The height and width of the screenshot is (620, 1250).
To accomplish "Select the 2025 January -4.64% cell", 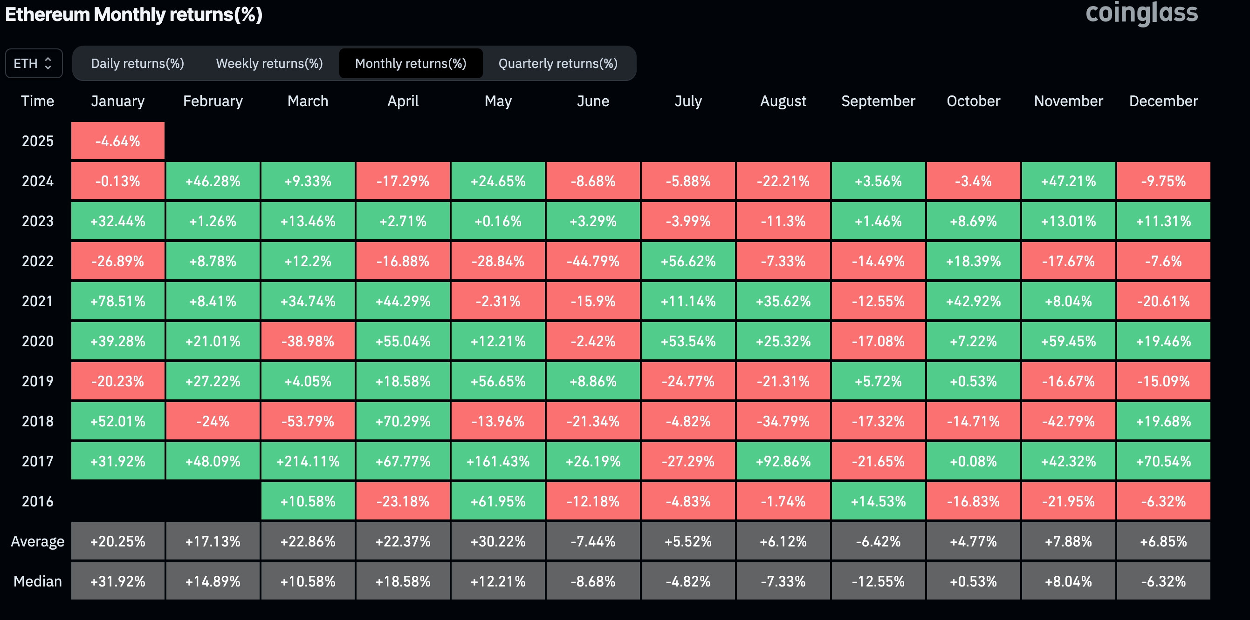I will pyautogui.click(x=117, y=140).
